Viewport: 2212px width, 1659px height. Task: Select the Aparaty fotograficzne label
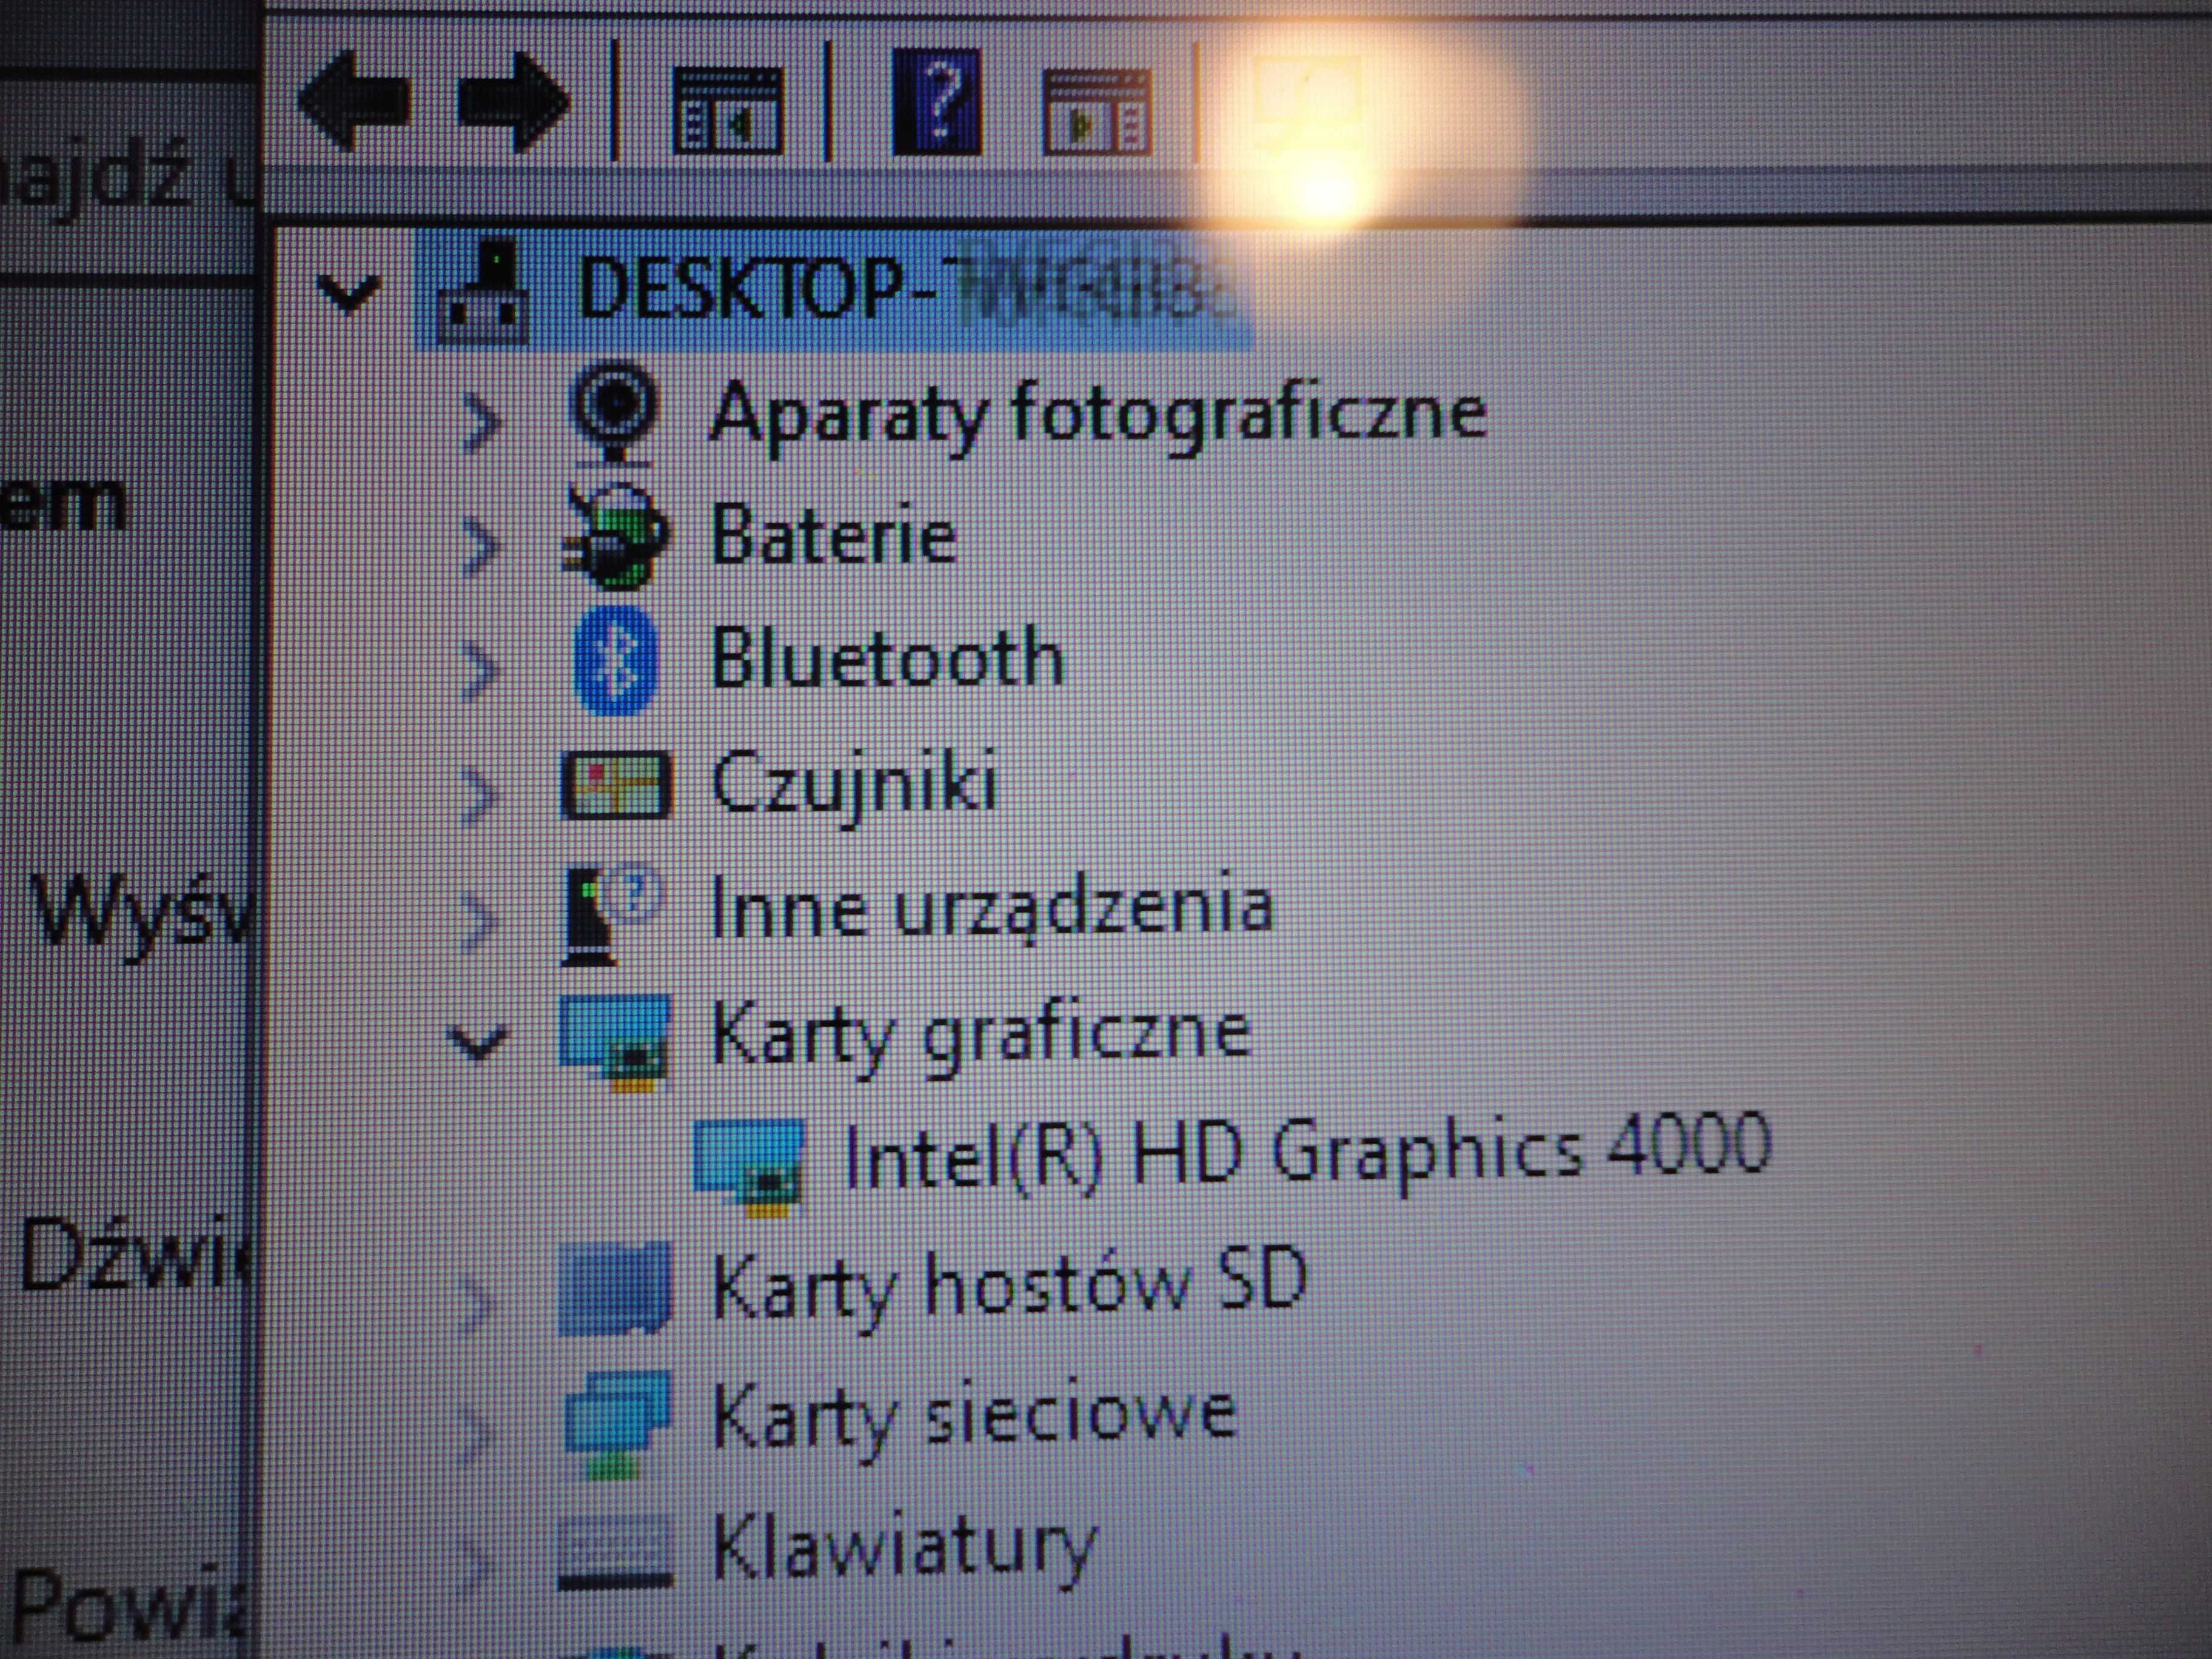[x=1098, y=416]
